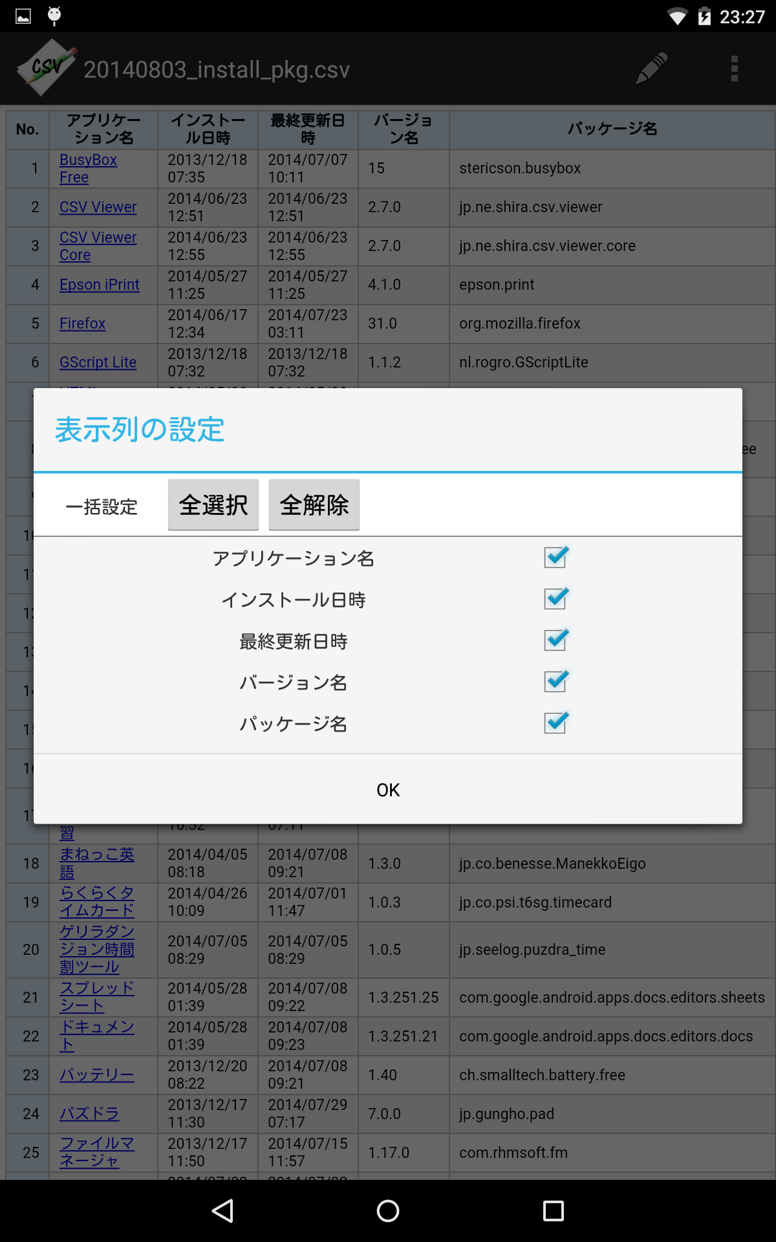Viewport: 776px width, 1242px height.
Task: Open the Firefox link
Action: point(82,323)
